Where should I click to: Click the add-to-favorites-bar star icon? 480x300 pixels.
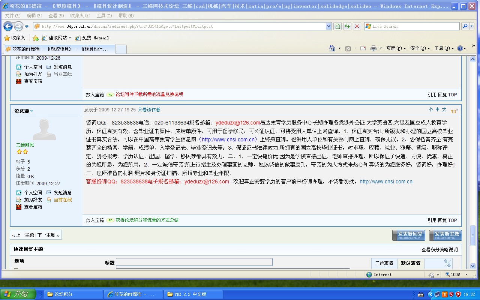tap(36, 38)
